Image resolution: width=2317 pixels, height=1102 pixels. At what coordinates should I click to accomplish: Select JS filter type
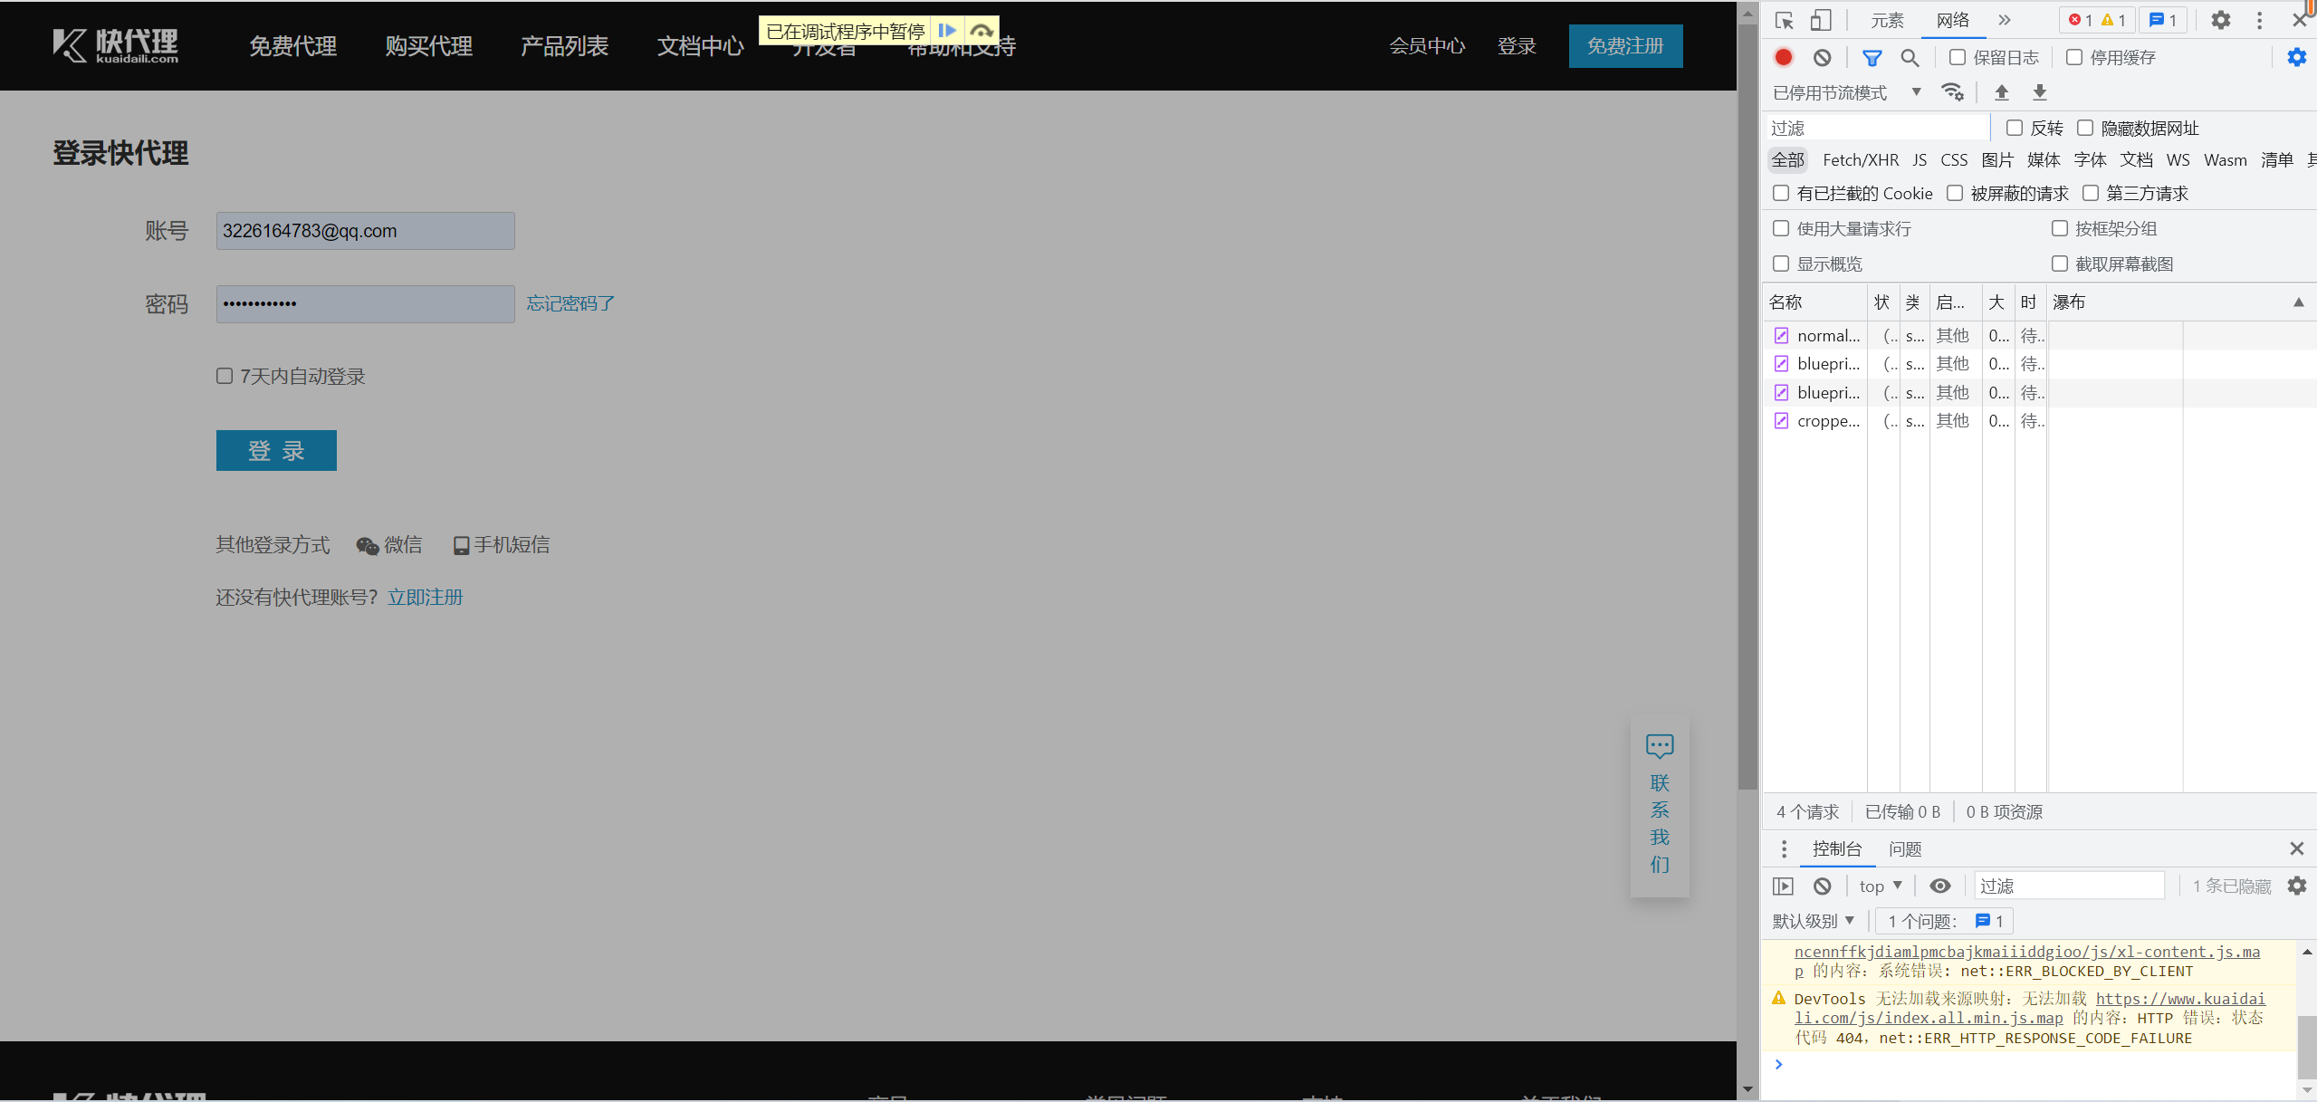point(1920,160)
